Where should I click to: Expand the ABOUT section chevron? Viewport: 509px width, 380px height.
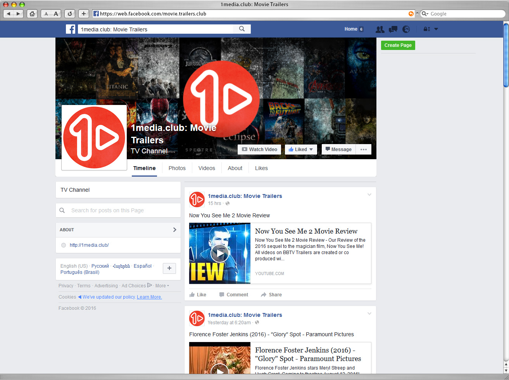click(174, 230)
